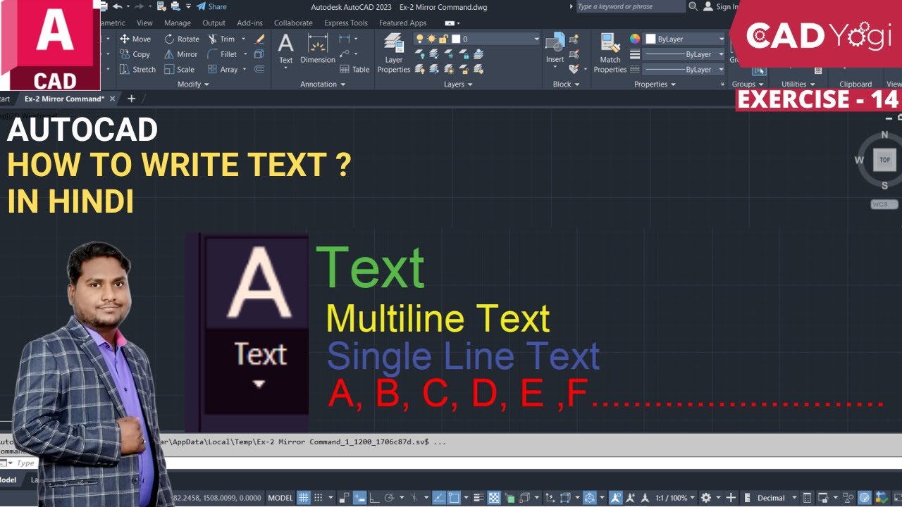Open the ByLayer linetype dropdown
Viewport: 902px width, 507px height.
[x=684, y=70]
